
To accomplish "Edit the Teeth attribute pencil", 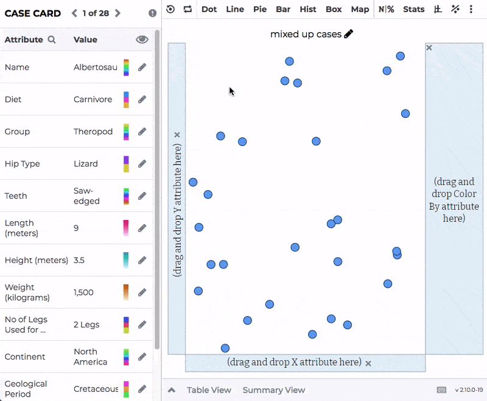I will click(x=142, y=196).
